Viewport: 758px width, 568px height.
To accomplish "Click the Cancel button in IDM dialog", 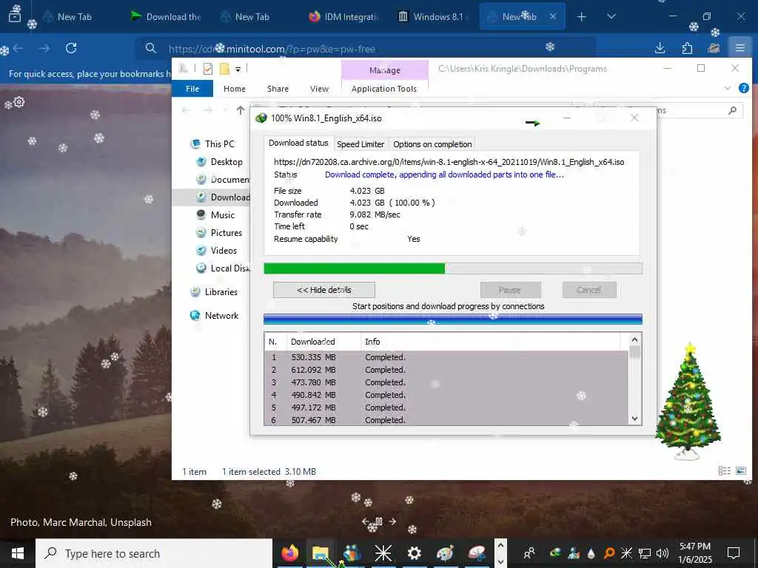I will [588, 290].
